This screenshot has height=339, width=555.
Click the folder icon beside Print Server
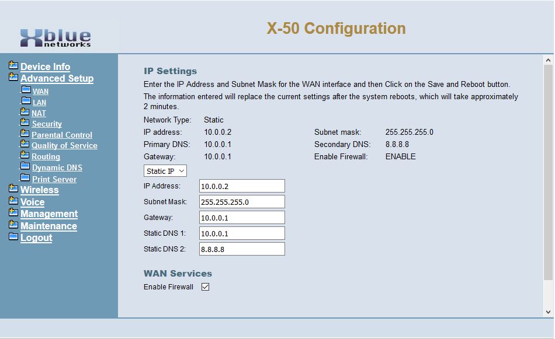coord(25,178)
